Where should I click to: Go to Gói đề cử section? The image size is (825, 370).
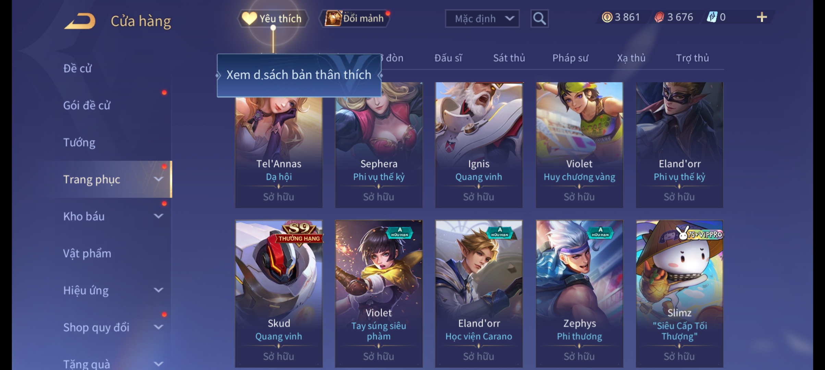[x=87, y=105]
